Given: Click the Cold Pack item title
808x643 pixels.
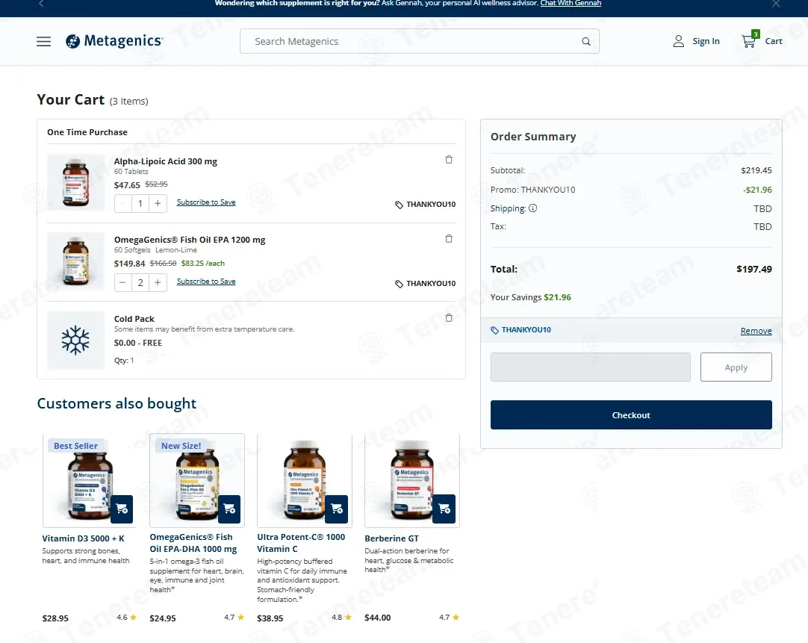Looking at the screenshot, I should tap(134, 319).
